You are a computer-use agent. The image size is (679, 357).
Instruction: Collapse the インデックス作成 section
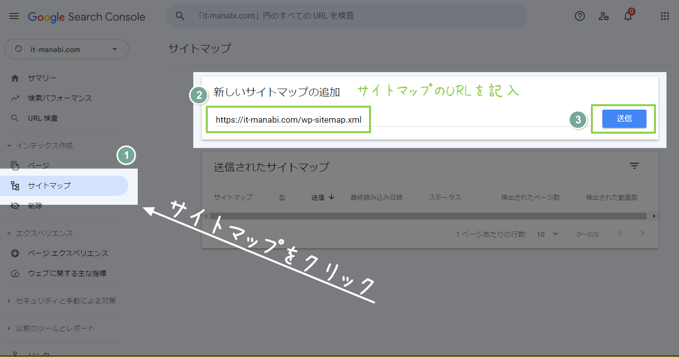(x=8, y=145)
